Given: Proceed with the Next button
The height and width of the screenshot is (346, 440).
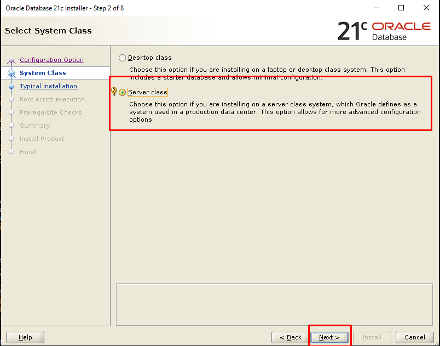Looking at the screenshot, I should 329,337.
